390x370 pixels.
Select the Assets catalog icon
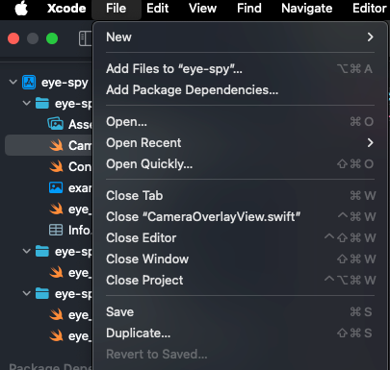pyautogui.click(x=56, y=124)
